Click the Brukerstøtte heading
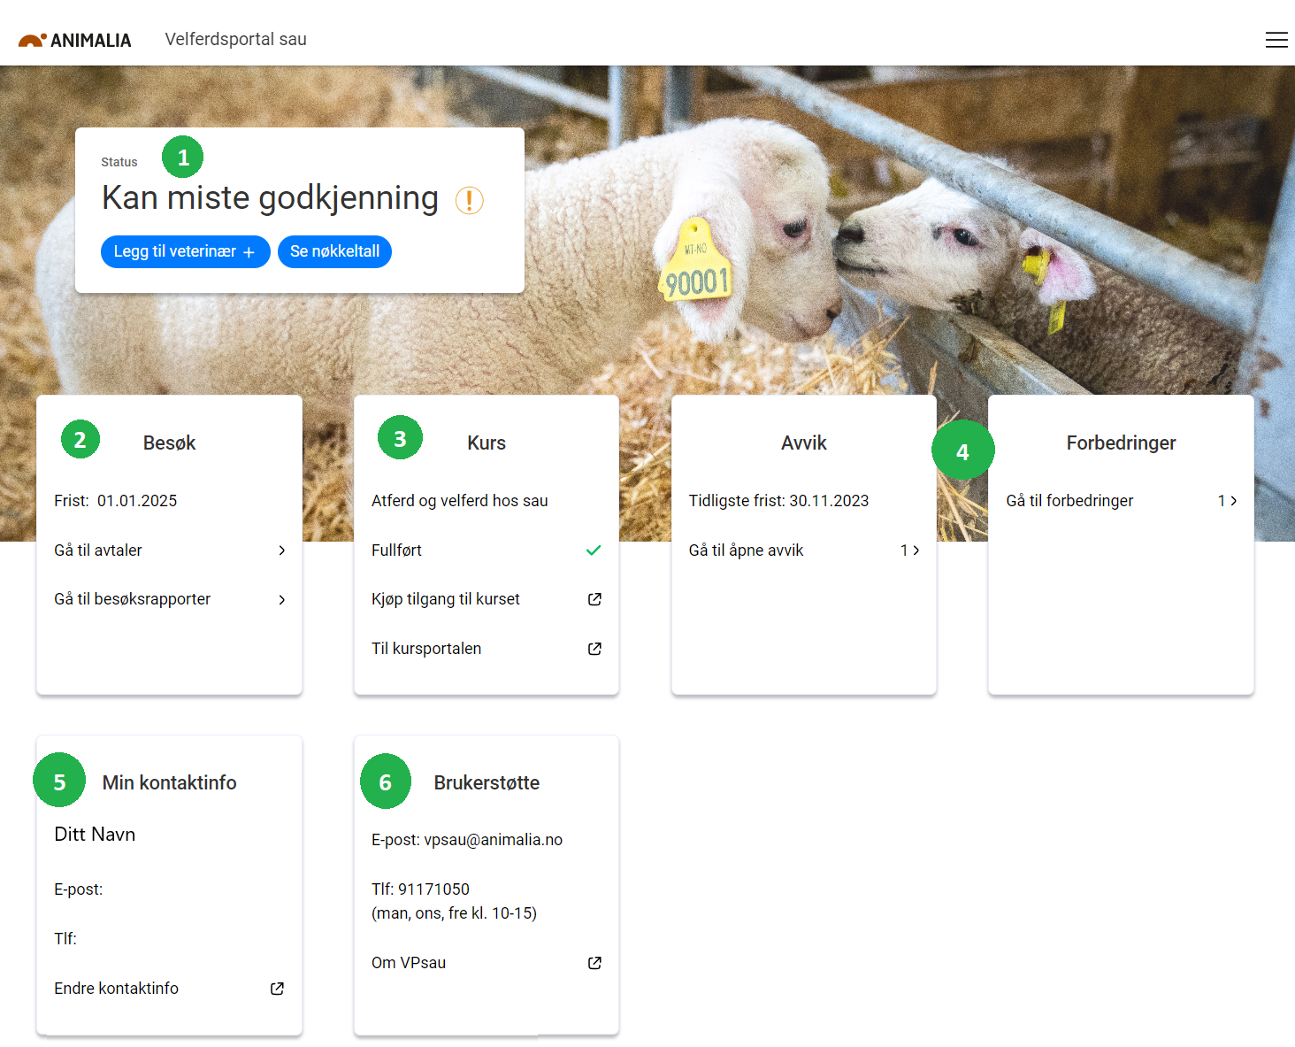Image resolution: width=1295 pixels, height=1047 pixels. pyautogui.click(x=487, y=783)
